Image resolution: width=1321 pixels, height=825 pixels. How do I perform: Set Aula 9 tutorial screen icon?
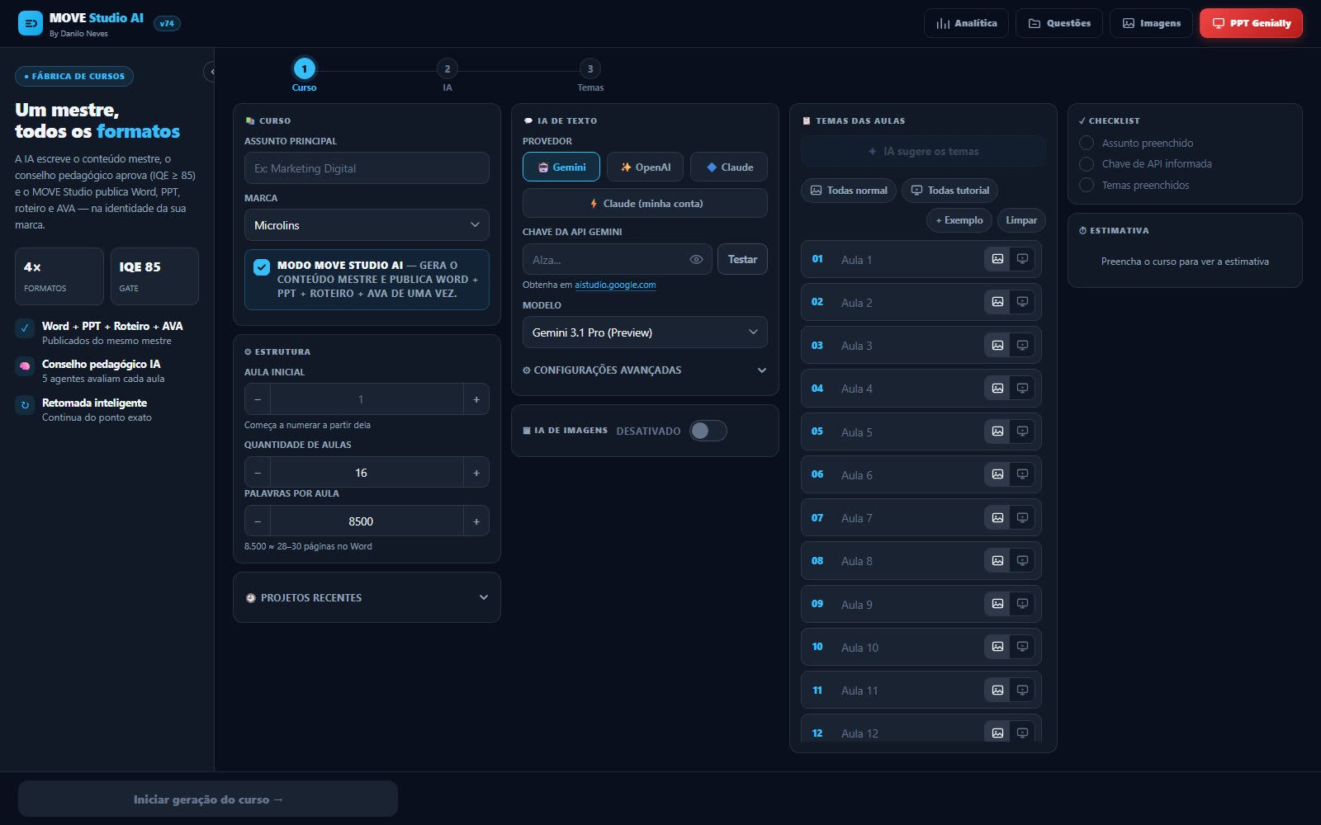(x=1022, y=604)
